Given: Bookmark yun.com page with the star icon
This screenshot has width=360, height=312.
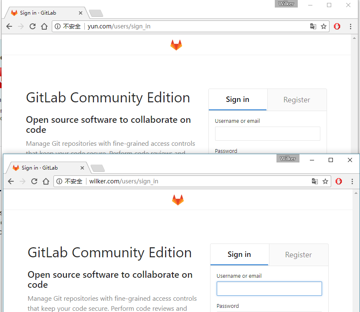Looking at the screenshot, I should [x=324, y=26].
